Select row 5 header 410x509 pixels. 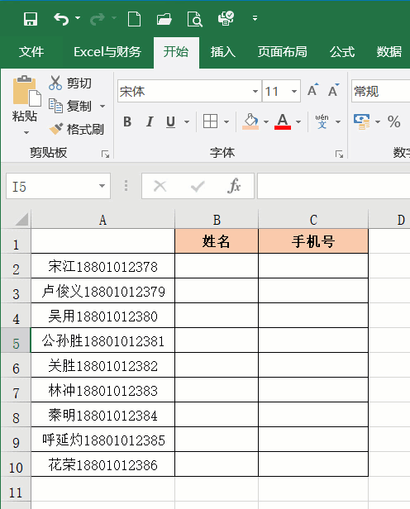16,340
